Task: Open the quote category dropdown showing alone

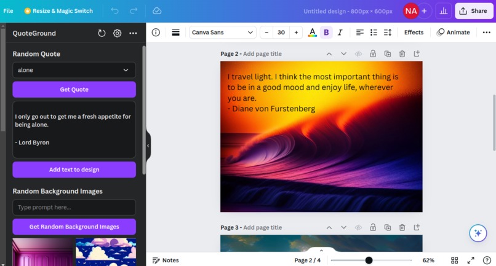Action: pos(74,70)
